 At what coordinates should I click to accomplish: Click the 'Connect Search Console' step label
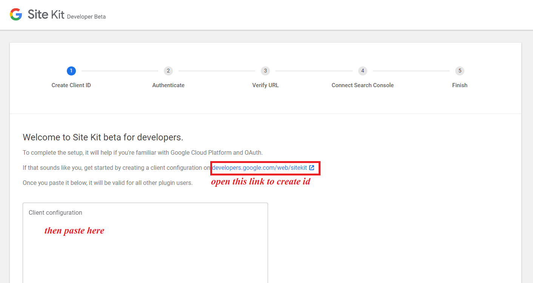[362, 85]
